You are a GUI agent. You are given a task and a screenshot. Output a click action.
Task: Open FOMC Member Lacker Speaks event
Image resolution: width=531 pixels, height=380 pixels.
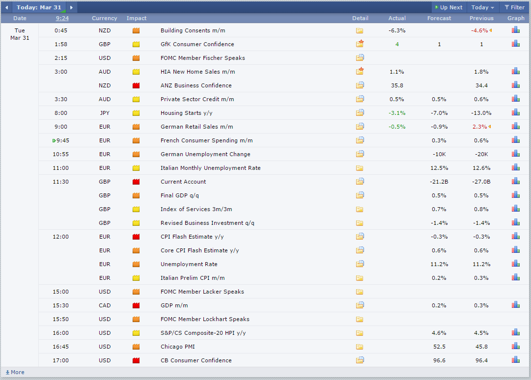[202, 292]
